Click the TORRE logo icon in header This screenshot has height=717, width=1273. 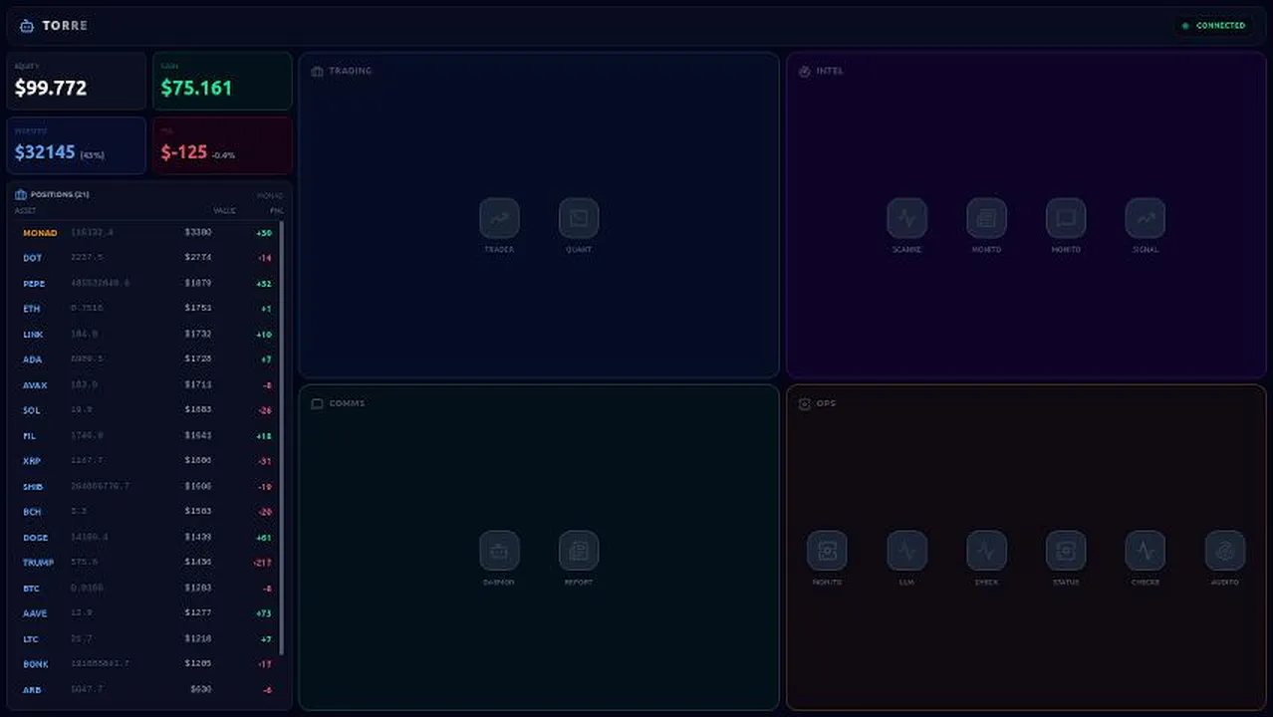27,26
